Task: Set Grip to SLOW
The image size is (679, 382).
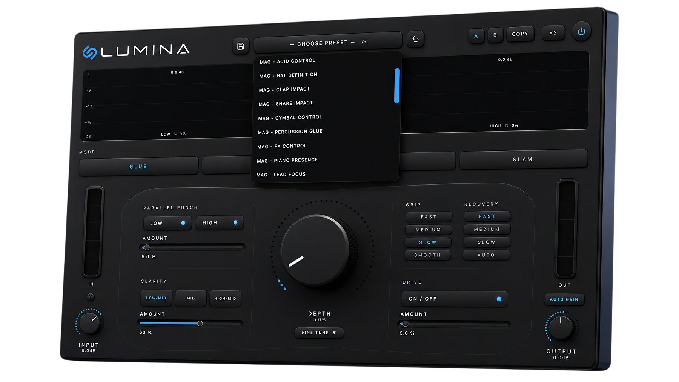Action: [428, 242]
